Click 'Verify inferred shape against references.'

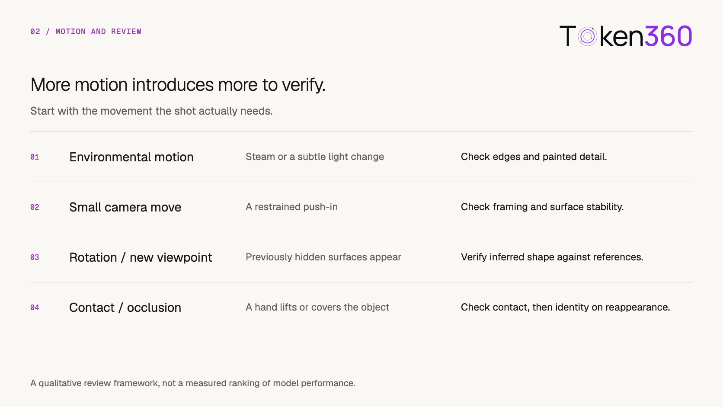[x=552, y=257]
